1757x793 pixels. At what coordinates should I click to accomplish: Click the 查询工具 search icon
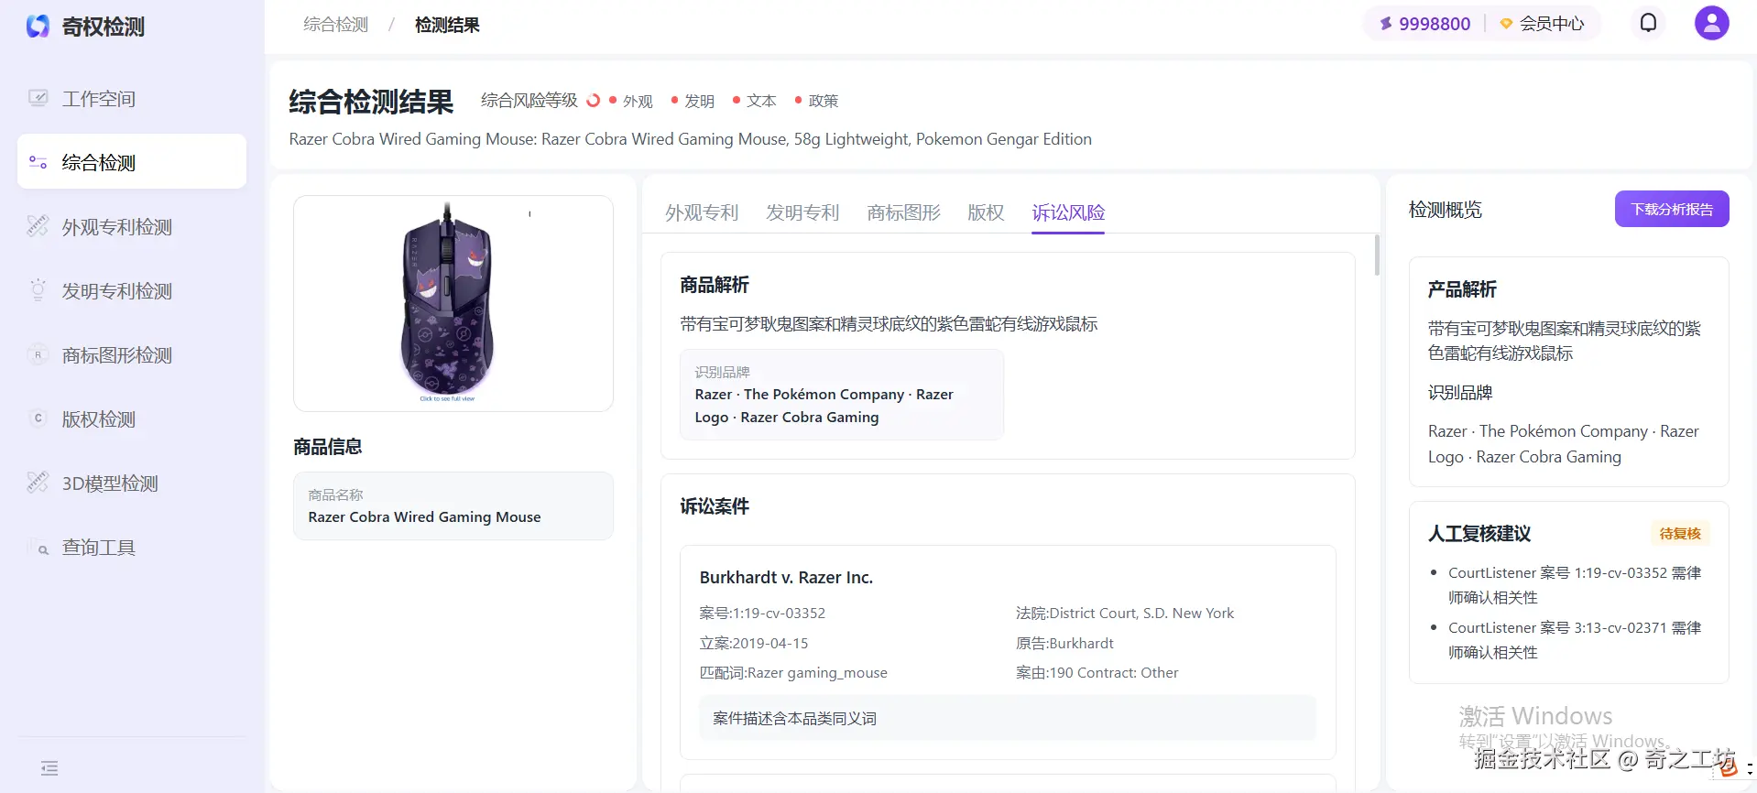(40, 549)
